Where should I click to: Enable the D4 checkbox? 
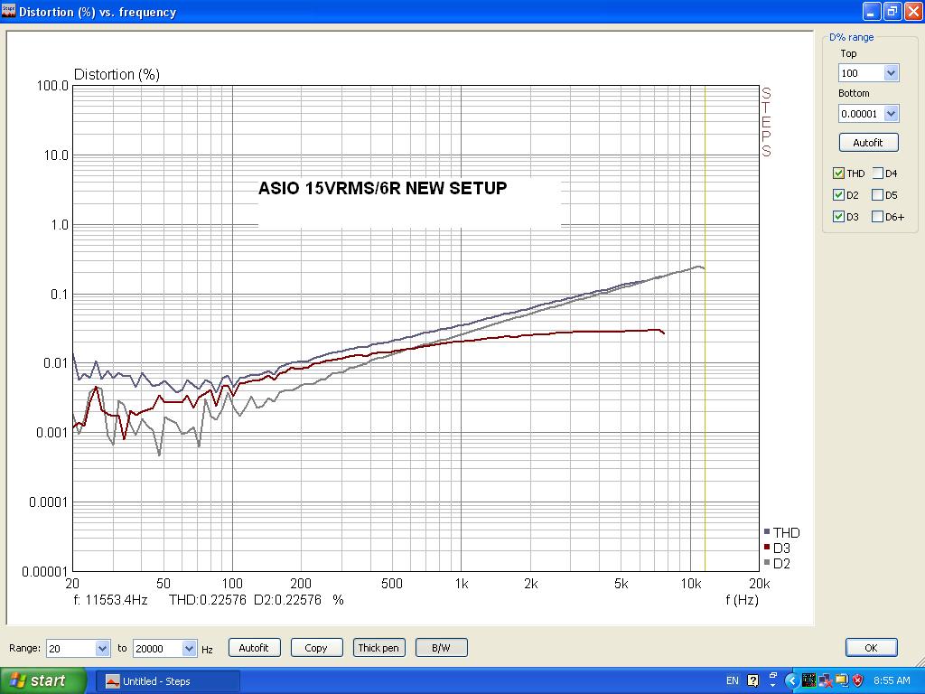[877, 173]
